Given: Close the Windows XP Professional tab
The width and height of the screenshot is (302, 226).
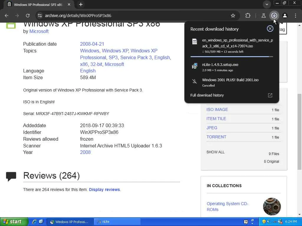Looking at the screenshot, I should click(x=69, y=4).
